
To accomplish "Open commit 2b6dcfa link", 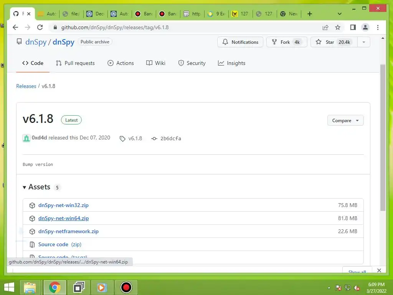I will [171, 138].
